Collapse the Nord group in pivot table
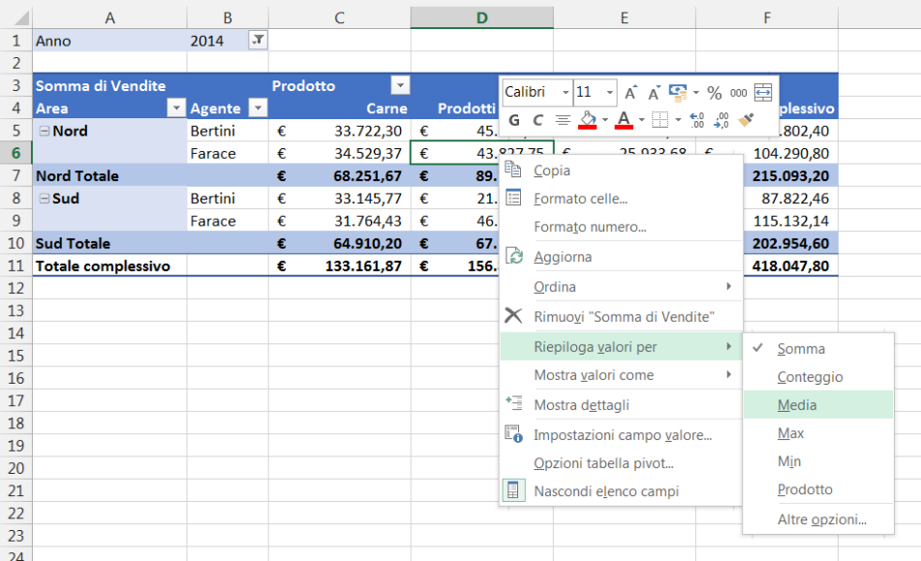921x561 pixels. coord(44,131)
